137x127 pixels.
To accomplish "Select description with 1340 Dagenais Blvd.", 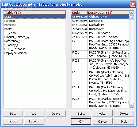I will point(108,91).
